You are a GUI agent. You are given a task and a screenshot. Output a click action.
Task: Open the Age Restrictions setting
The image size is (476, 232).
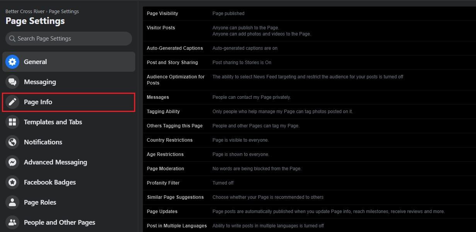point(309,154)
